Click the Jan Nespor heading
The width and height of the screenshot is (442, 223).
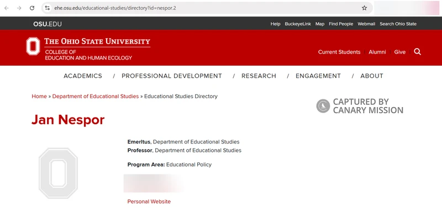click(68, 120)
